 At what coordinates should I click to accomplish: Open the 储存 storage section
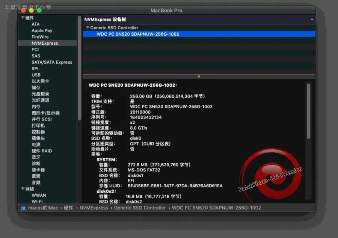click(36, 87)
